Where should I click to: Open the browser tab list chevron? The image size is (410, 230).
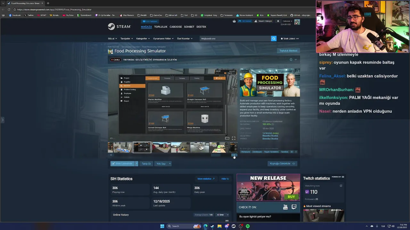click(3, 3)
